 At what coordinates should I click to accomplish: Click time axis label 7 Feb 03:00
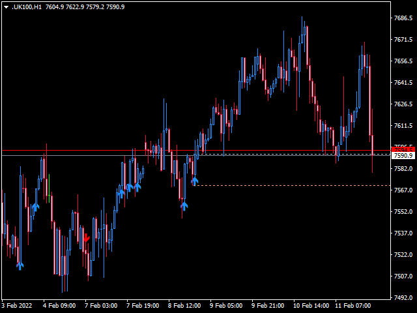(x=101, y=306)
